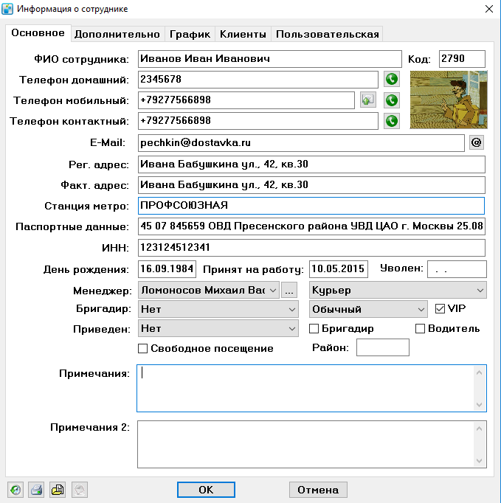Close the employee info dialog
This screenshot has width=501, height=503.
coord(488,9)
